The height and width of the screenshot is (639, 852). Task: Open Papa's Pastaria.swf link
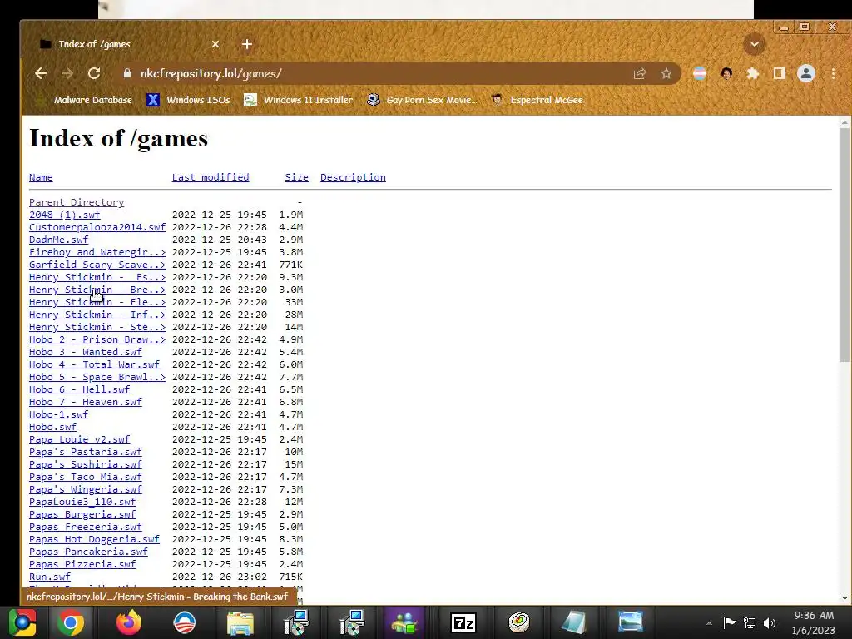coord(86,452)
